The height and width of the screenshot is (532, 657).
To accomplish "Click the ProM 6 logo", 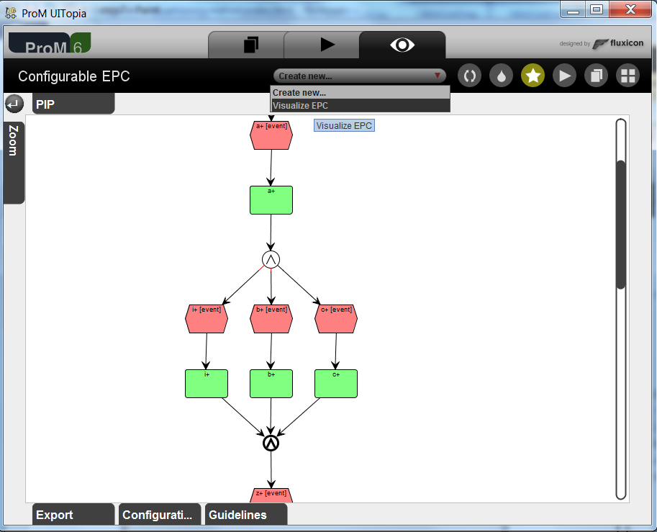I will coord(50,42).
